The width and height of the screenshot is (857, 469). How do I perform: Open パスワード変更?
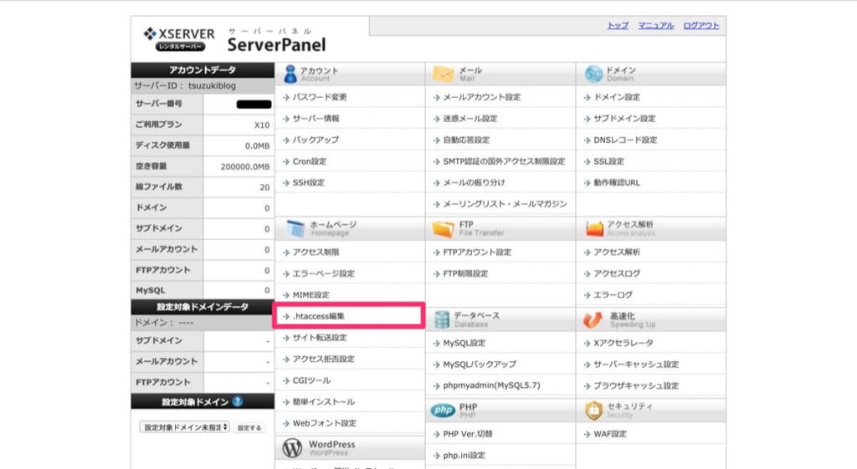320,97
